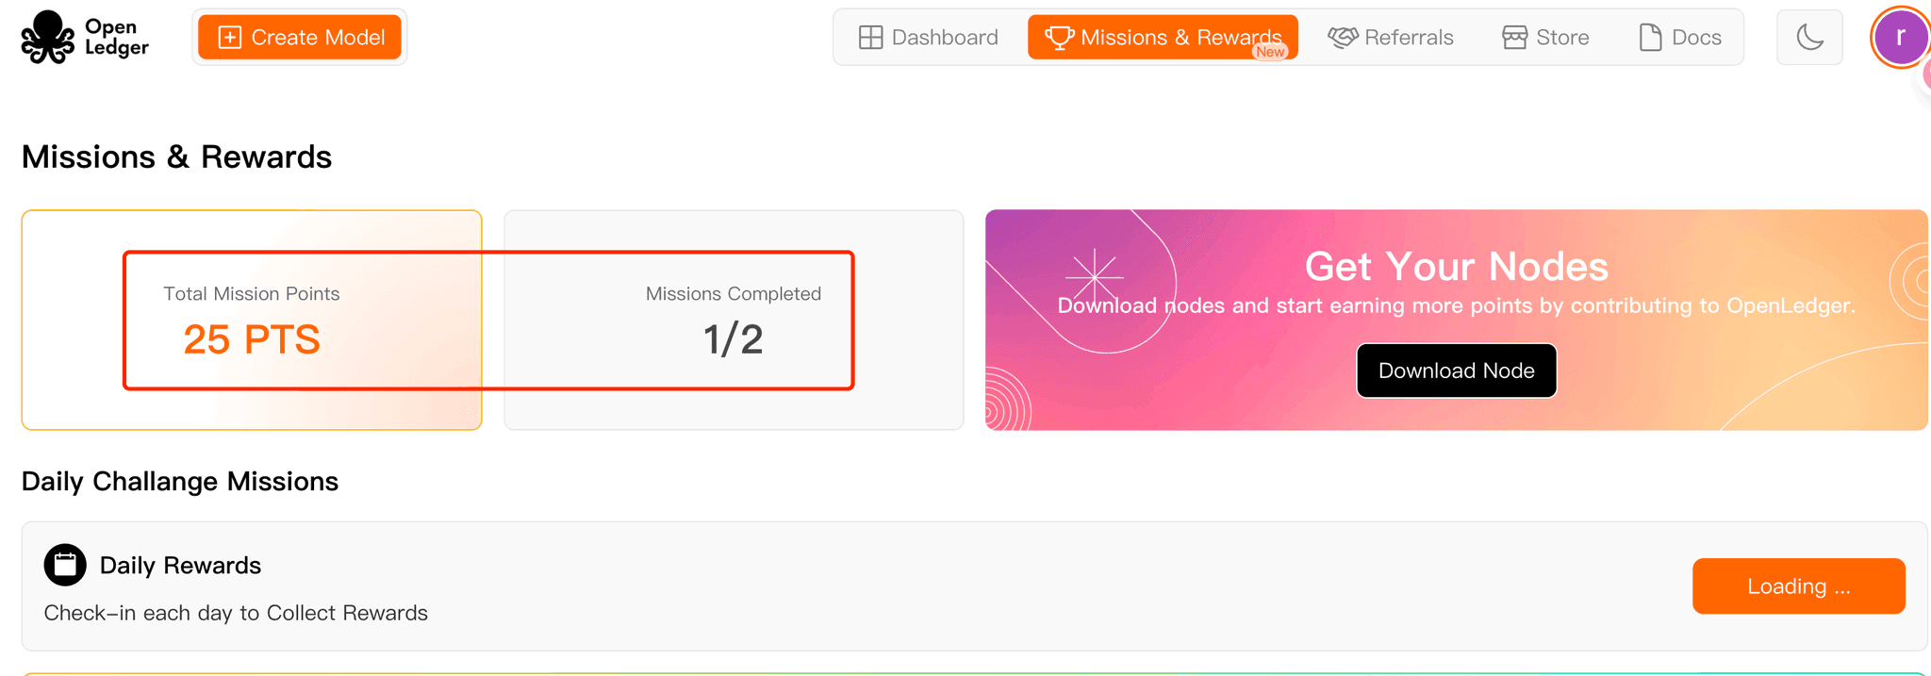Click the OpenLedger octopus logo
The height and width of the screenshot is (676, 1931).
(47, 38)
